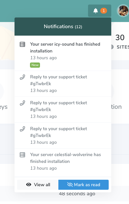
Task: Click server icon beside icy-sound notification
Action: coord(22,44)
